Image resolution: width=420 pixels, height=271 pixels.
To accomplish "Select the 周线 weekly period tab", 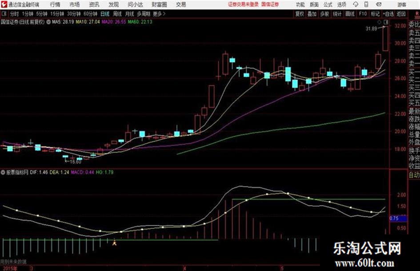I will [117, 14].
